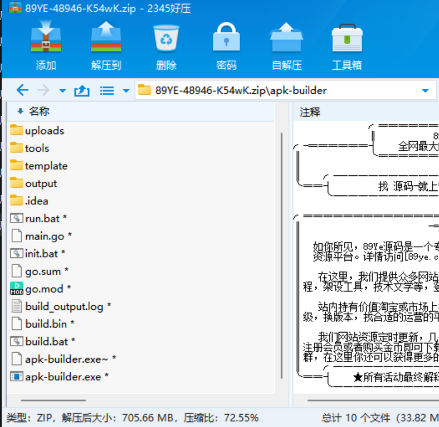Click the file list horizontal scrollbar
This screenshot has width=439, height=427.
click(x=53, y=400)
